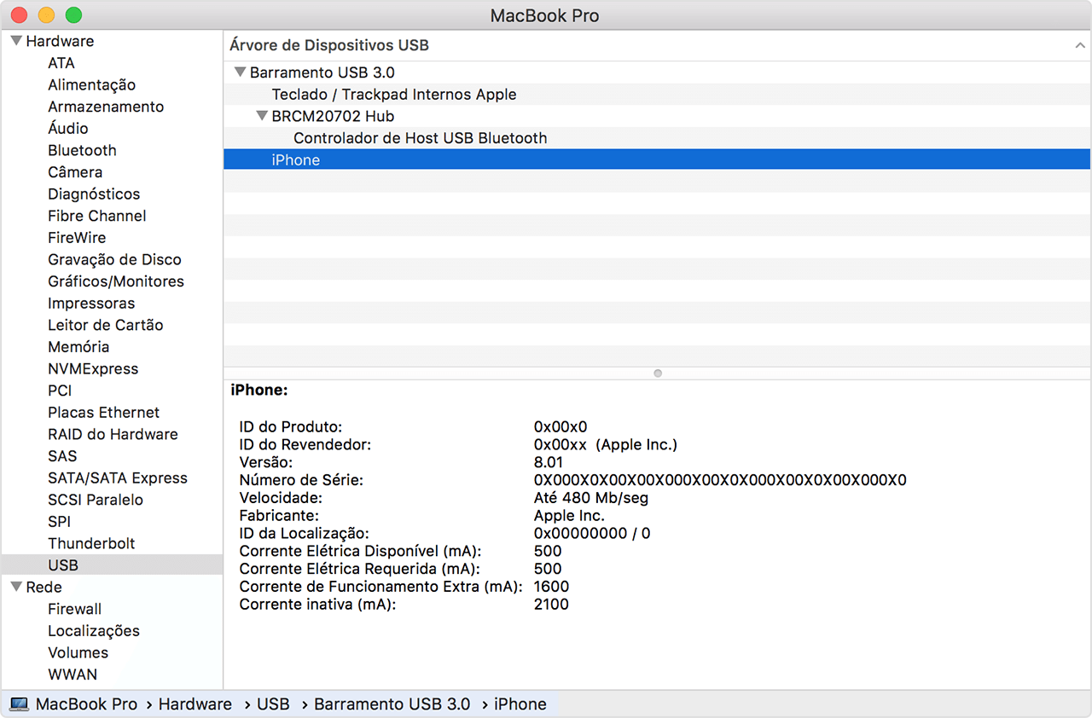Click MacBook Pro in the path bar
1092x718 pixels.
point(86,704)
